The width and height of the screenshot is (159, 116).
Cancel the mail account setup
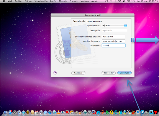tap(78, 73)
